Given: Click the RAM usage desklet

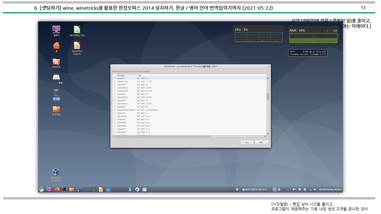Looking at the screenshot, I should tap(313, 35).
